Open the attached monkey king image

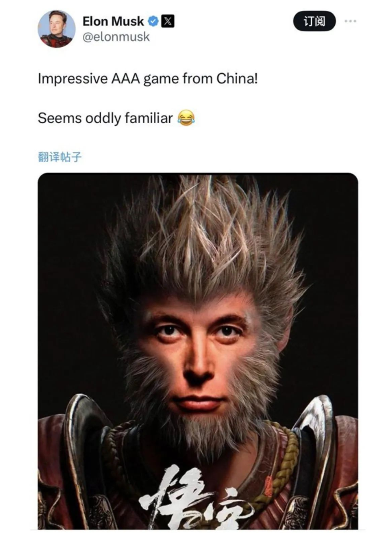click(198, 351)
